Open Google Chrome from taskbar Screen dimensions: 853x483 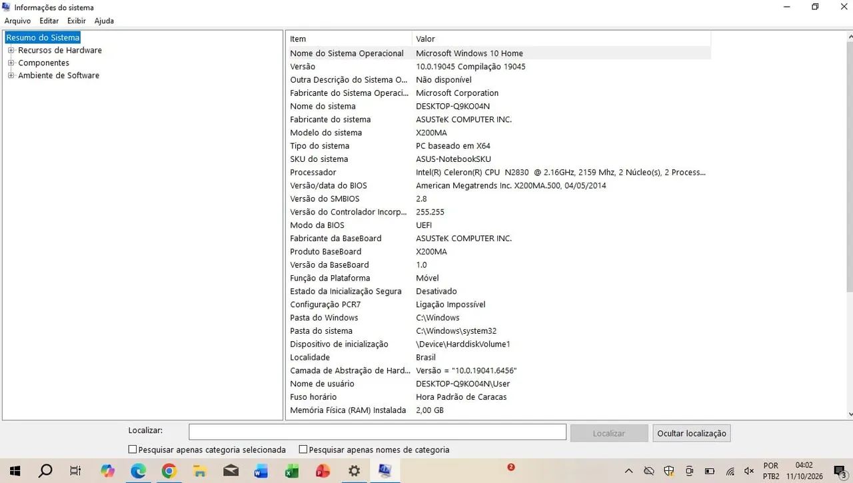(169, 471)
